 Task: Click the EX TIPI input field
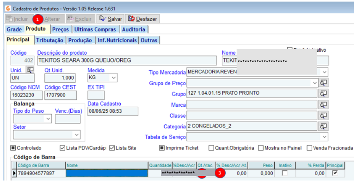pos(96,95)
